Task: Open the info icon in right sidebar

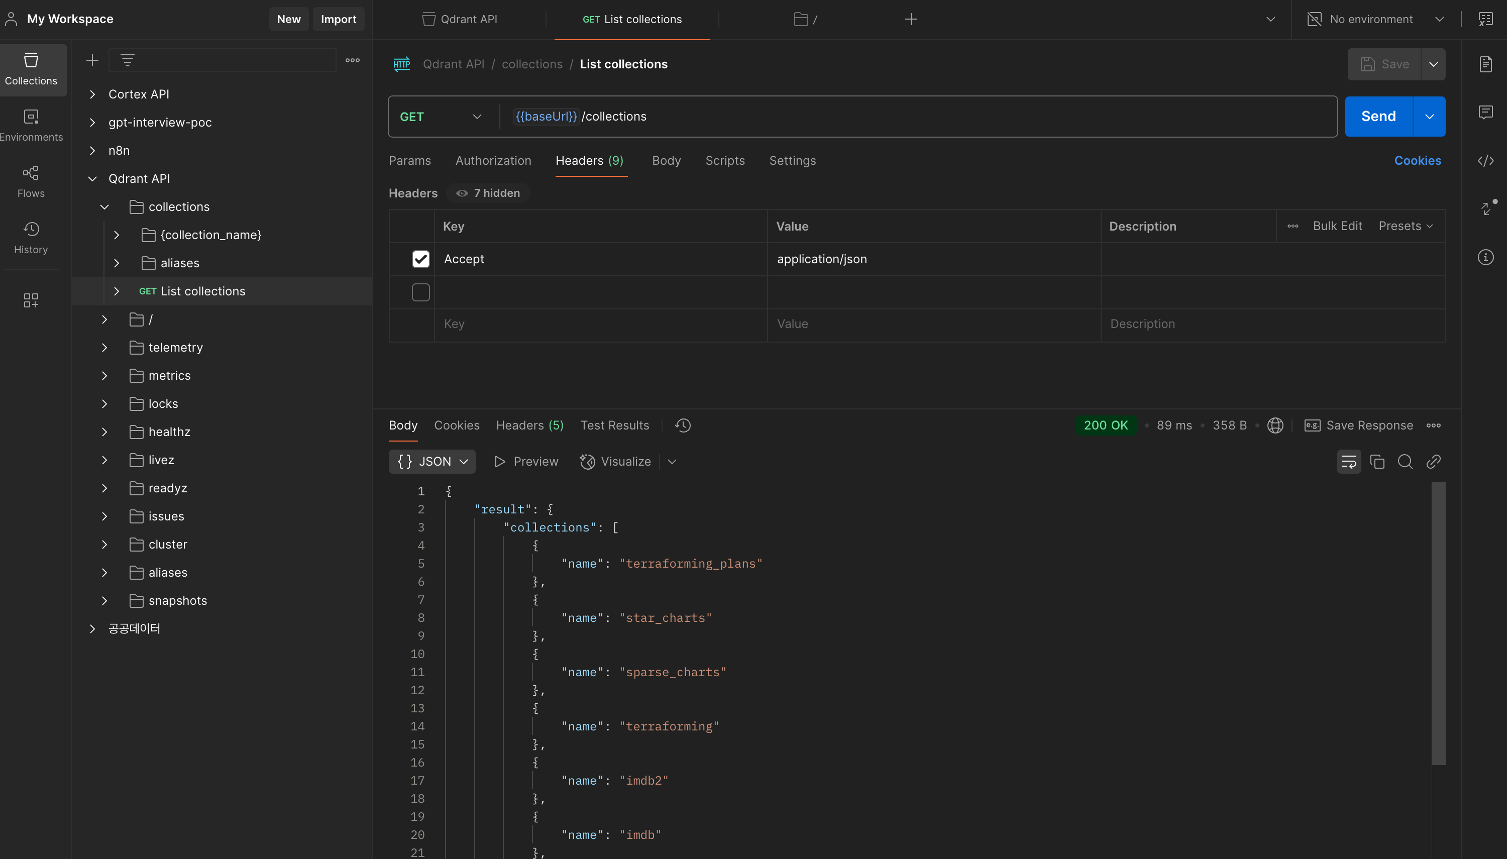Action: tap(1486, 257)
